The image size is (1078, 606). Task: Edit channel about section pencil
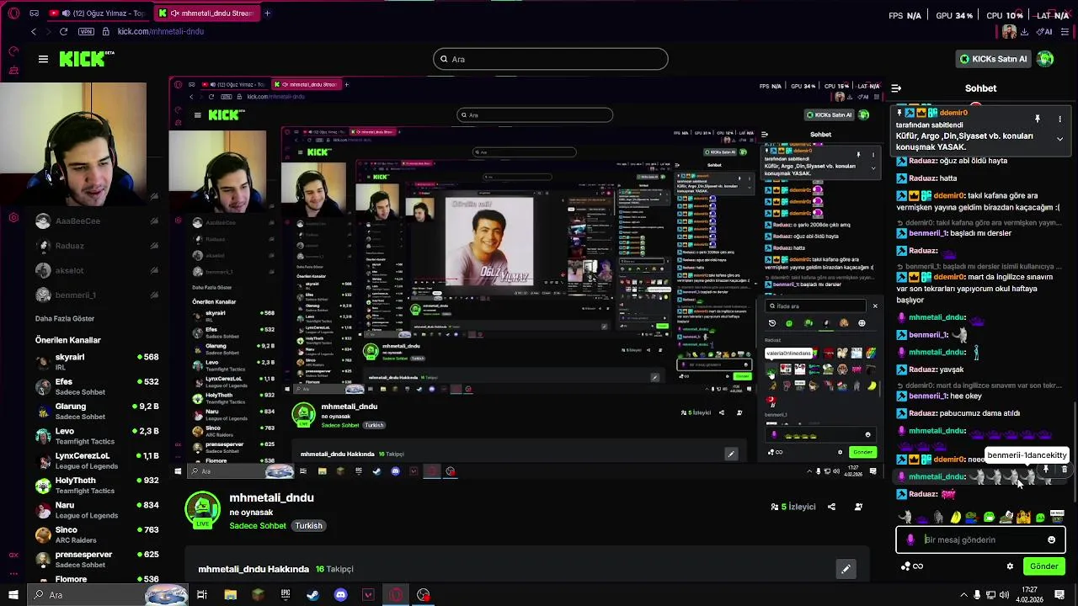[846, 570]
